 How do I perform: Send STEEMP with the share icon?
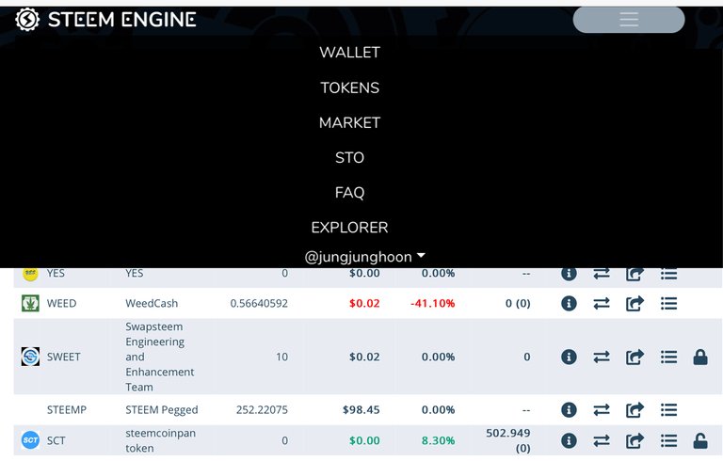click(635, 410)
